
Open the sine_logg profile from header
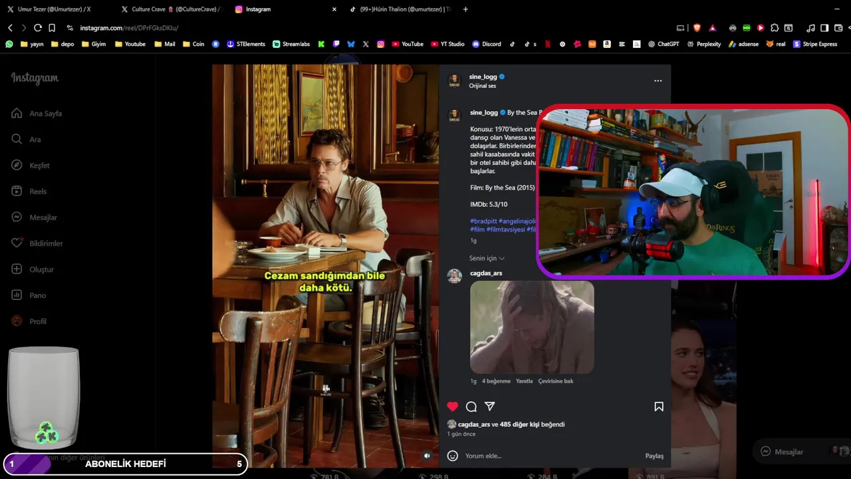tap(483, 77)
